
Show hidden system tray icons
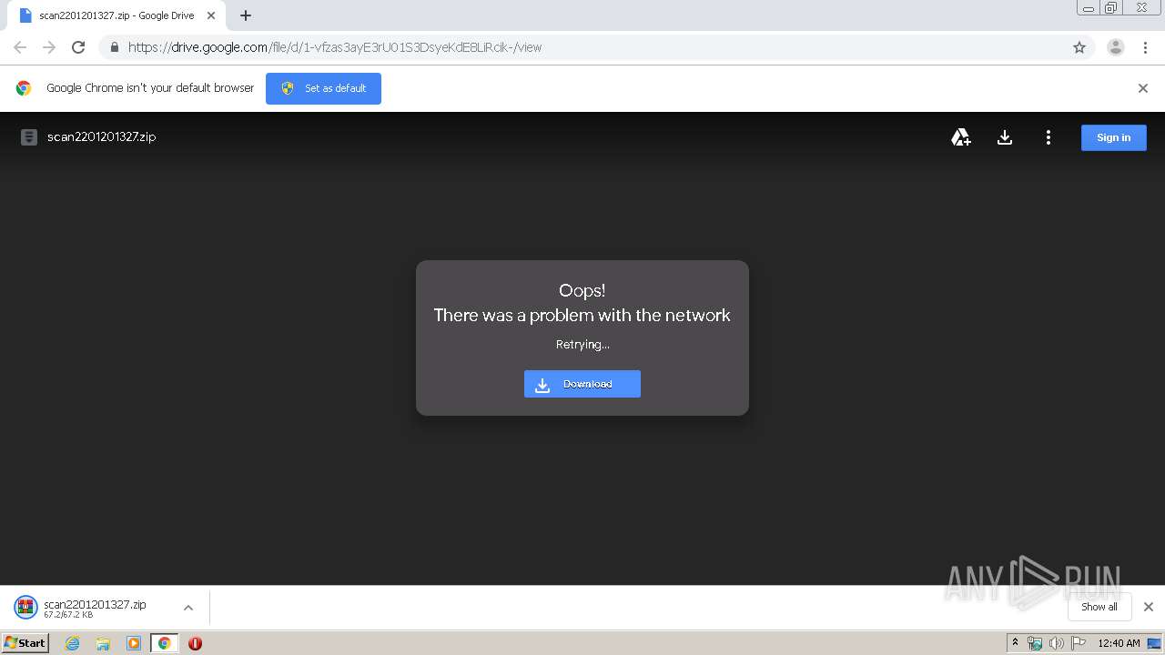tap(1015, 643)
